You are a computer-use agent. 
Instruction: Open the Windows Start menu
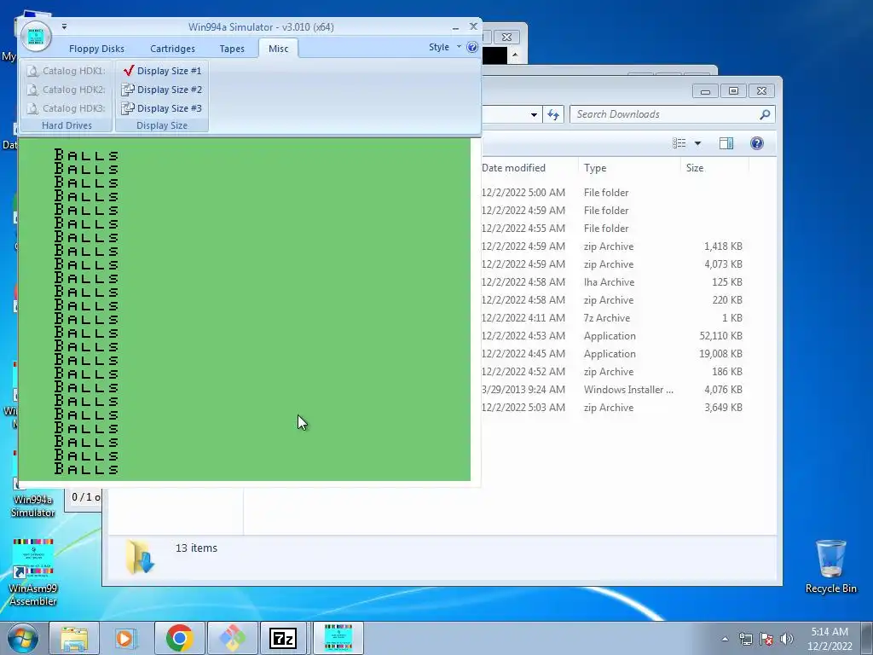(x=22, y=638)
